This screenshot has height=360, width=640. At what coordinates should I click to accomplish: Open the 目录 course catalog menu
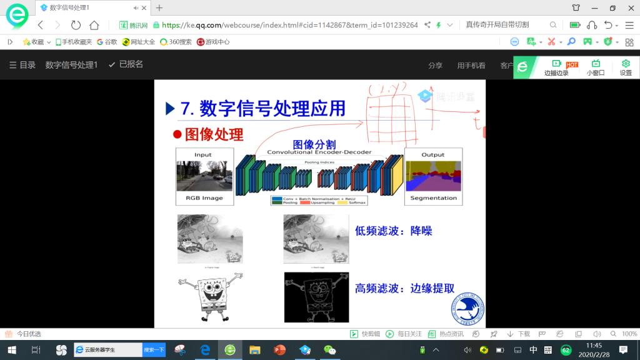pos(22,65)
